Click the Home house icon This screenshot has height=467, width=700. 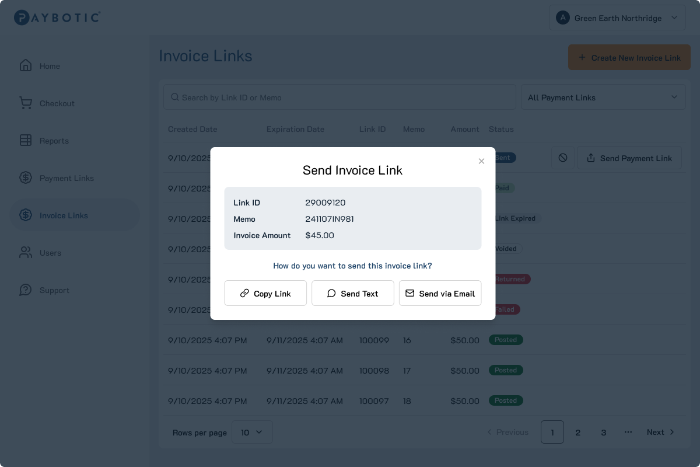pyautogui.click(x=26, y=65)
